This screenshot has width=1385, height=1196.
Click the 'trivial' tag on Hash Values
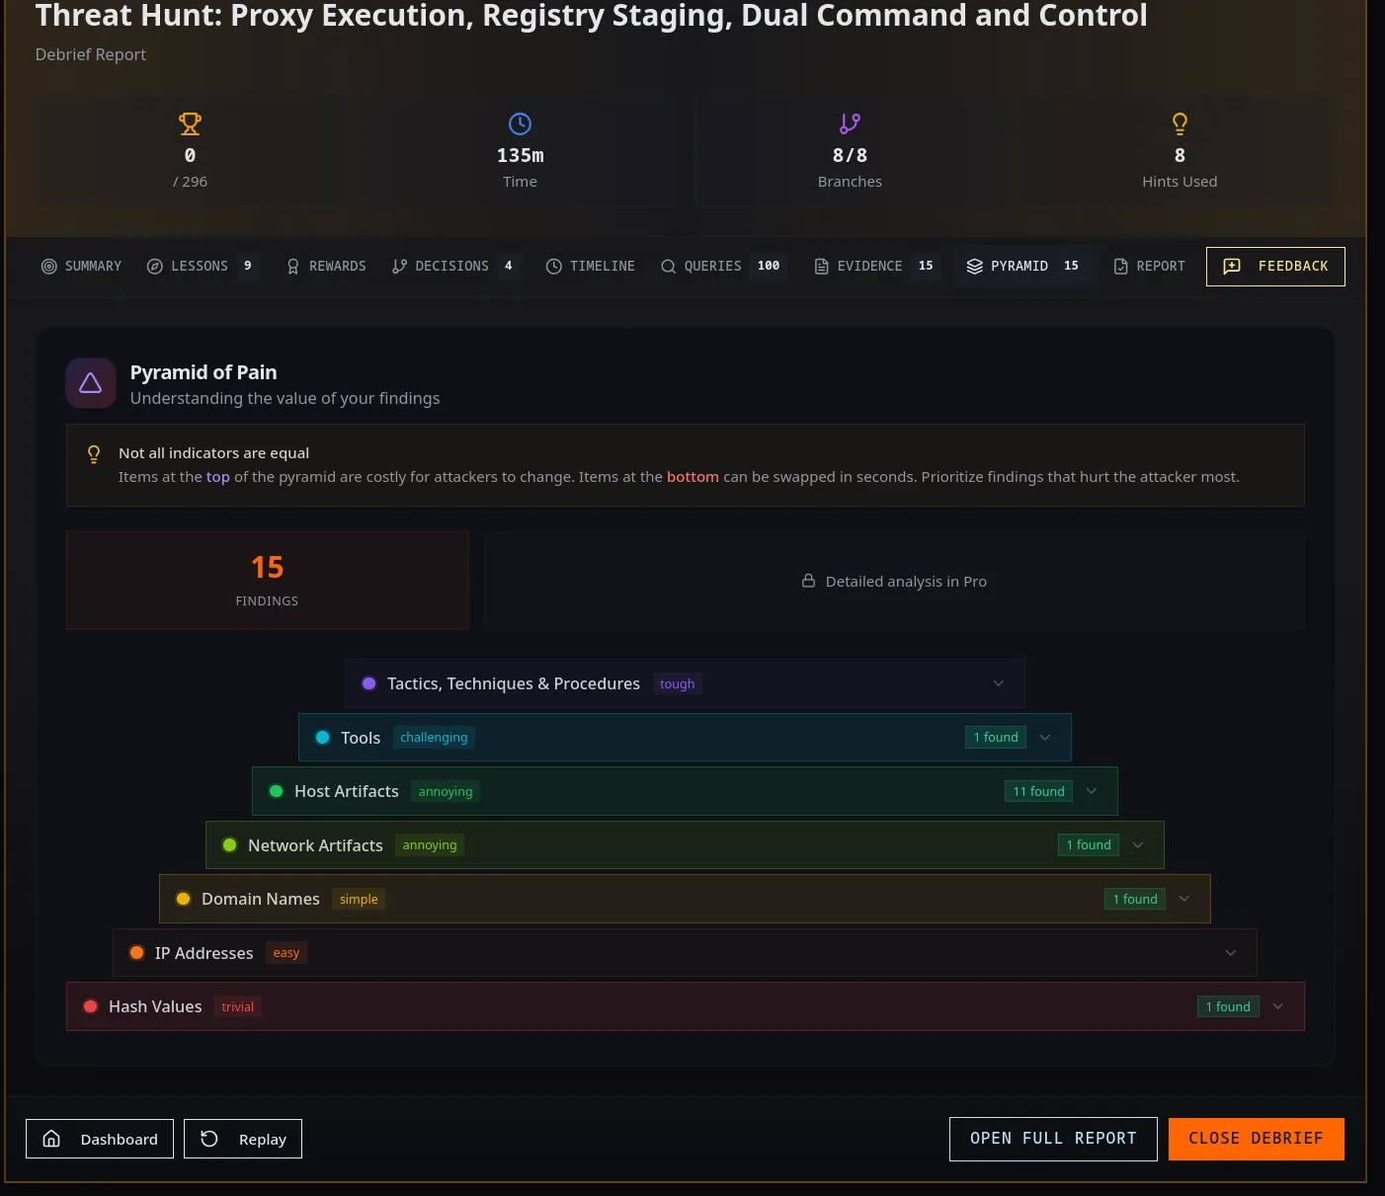238,1006
